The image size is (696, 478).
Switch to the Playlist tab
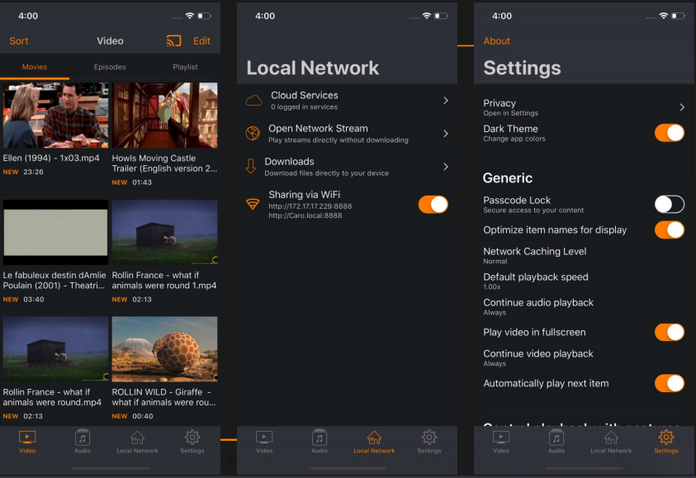[185, 67]
